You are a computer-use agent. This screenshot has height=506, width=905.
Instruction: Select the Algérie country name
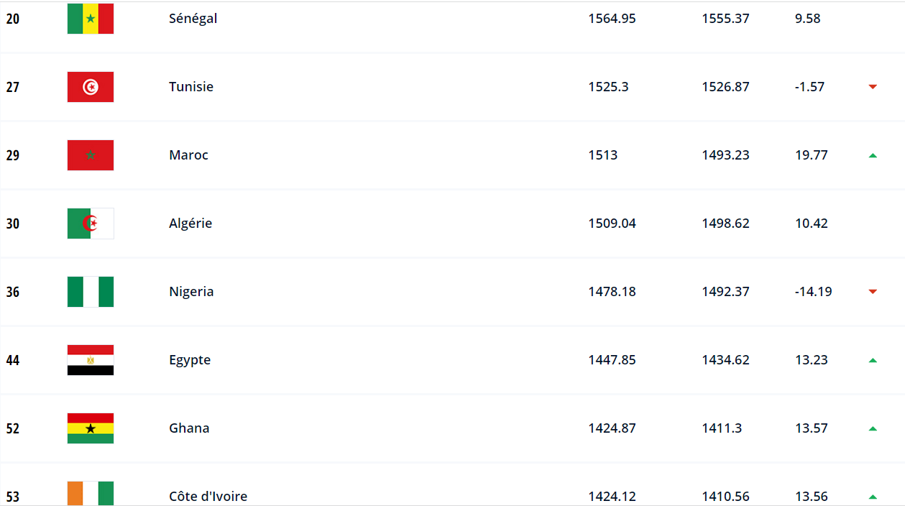190,224
